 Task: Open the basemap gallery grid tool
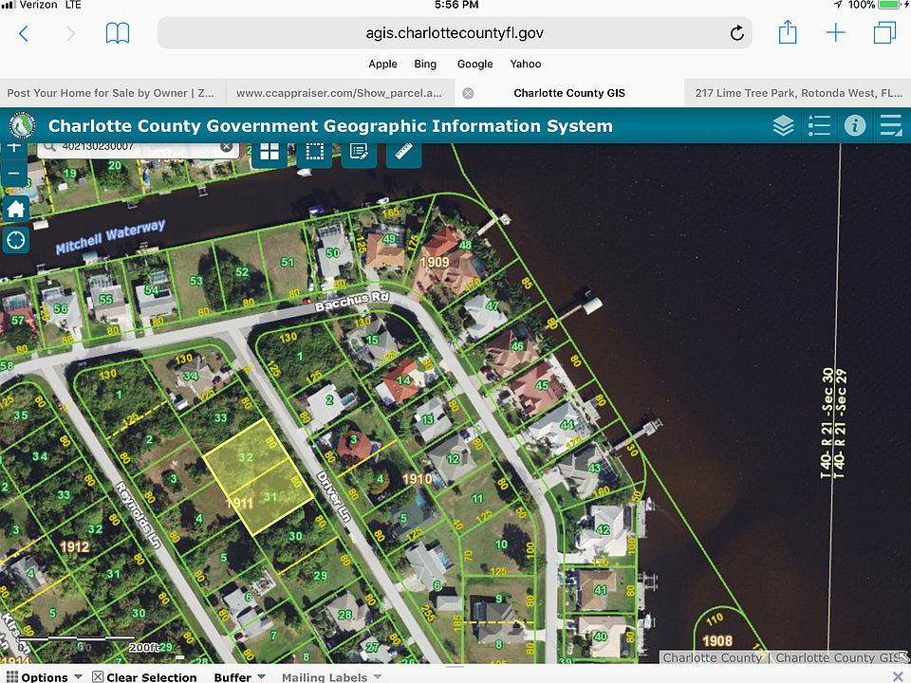[x=270, y=152]
